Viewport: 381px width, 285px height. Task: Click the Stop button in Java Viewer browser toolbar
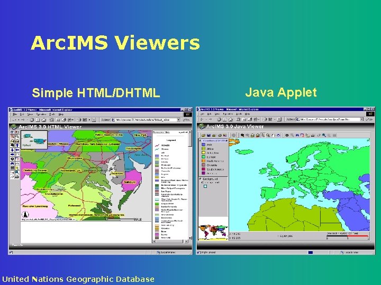(219, 119)
